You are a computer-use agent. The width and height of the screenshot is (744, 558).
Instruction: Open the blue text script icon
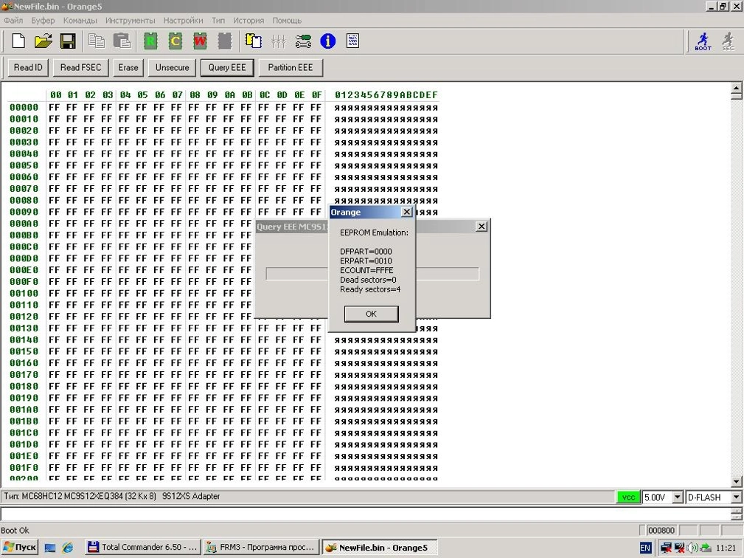(x=352, y=41)
